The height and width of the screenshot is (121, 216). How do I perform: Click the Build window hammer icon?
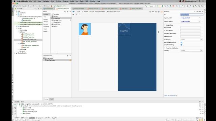click(15, 105)
